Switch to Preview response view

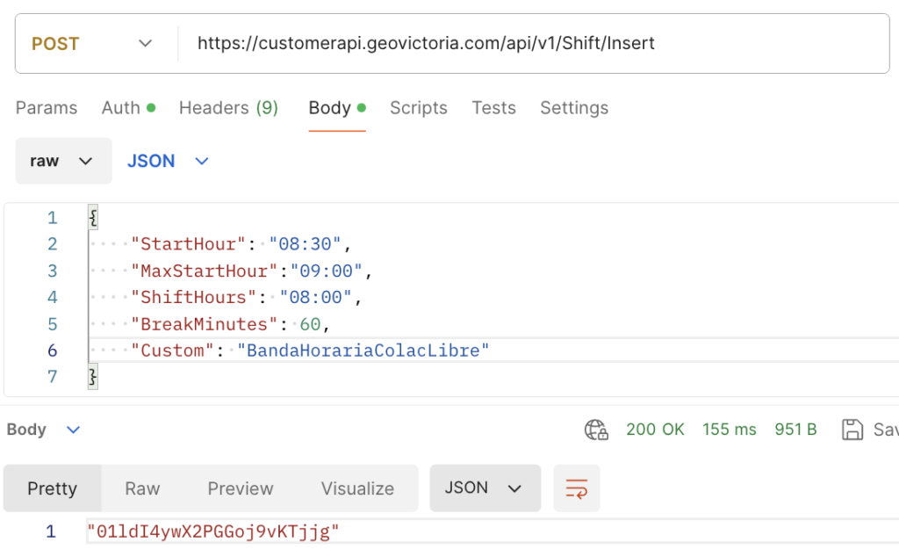pos(241,488)
